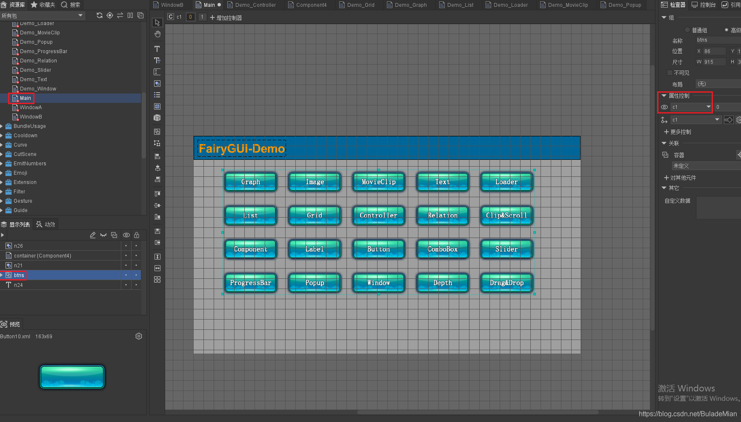The width and height of the screenshot is (741, 422).
Task: Click the 搜索 search icon
Action: (65, 5)
